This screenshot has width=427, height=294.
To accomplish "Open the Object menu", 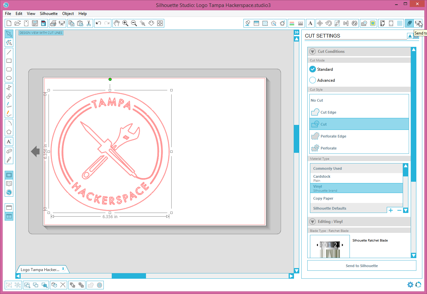I will tap(68, 14).
